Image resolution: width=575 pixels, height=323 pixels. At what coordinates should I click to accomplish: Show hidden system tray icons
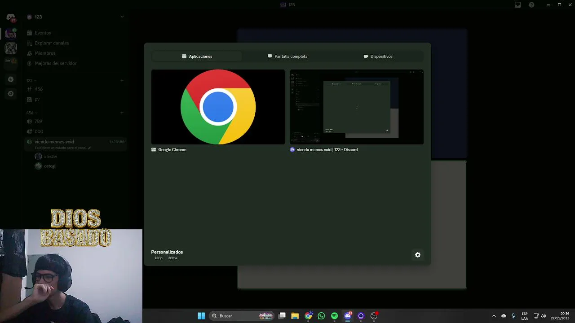pos(494,316)
